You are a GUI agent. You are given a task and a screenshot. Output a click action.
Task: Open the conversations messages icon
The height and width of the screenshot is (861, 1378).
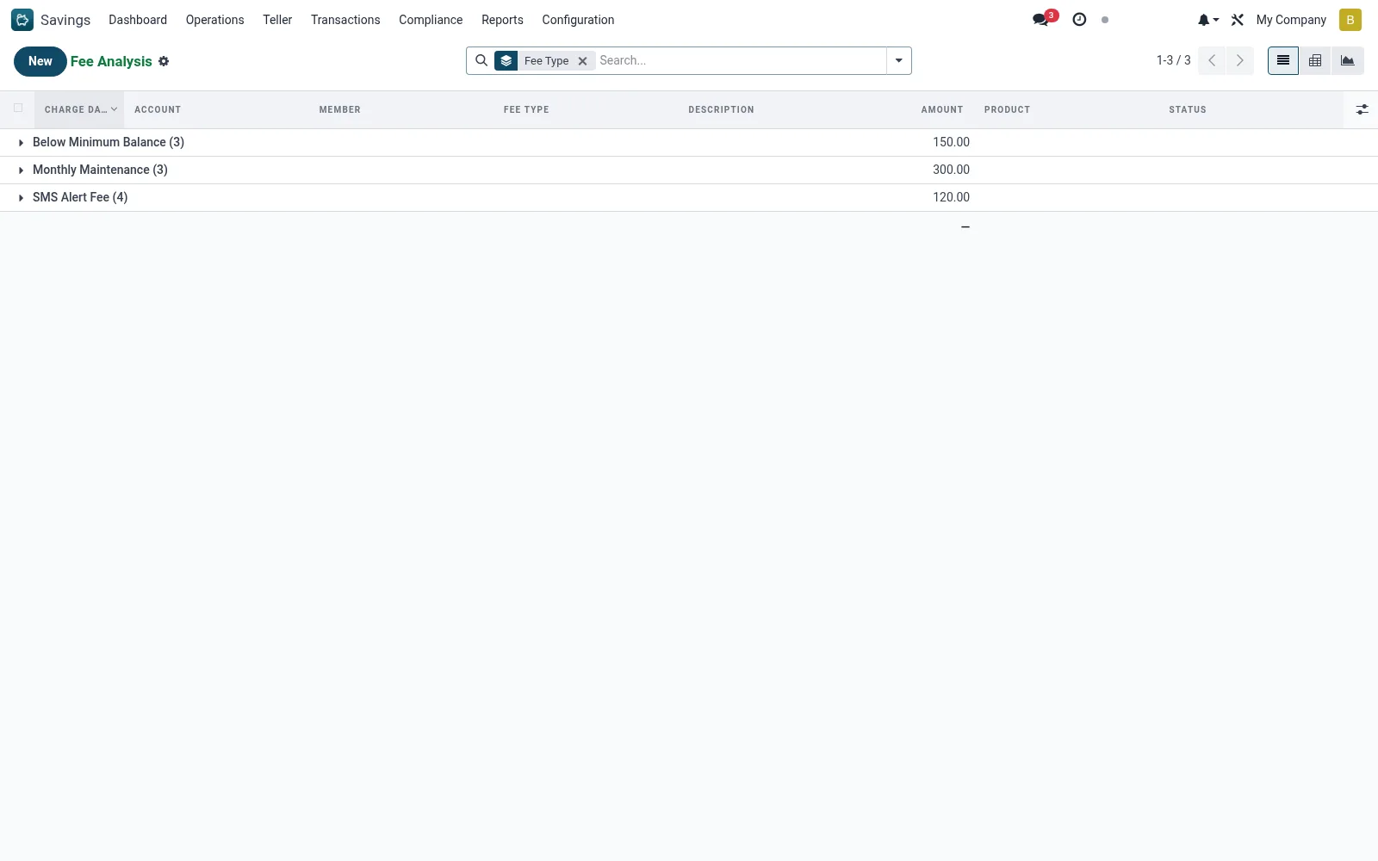[1041, 20]
